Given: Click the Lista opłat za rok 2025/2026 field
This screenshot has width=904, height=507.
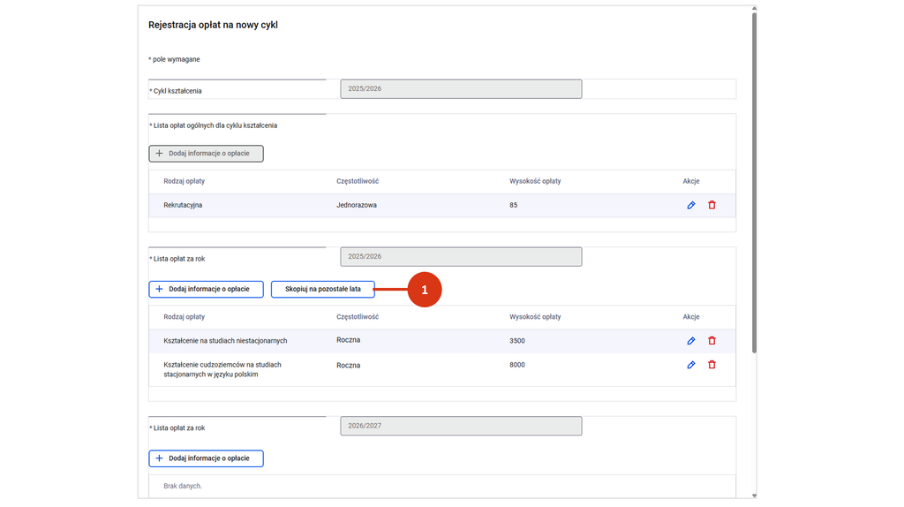Looking at the screenshot, I should 461,257.
